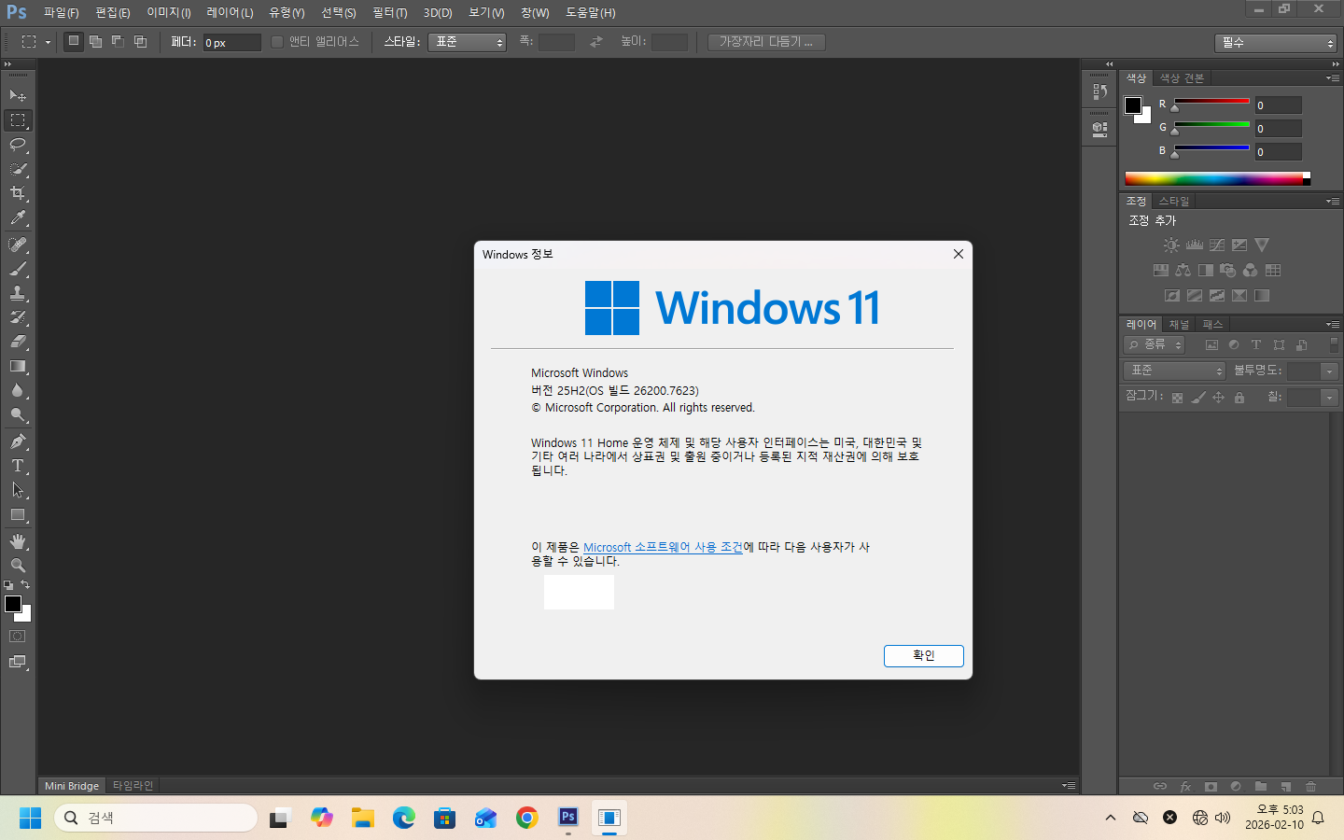Switch to the 채널 tab

(x=1180, y=325)
